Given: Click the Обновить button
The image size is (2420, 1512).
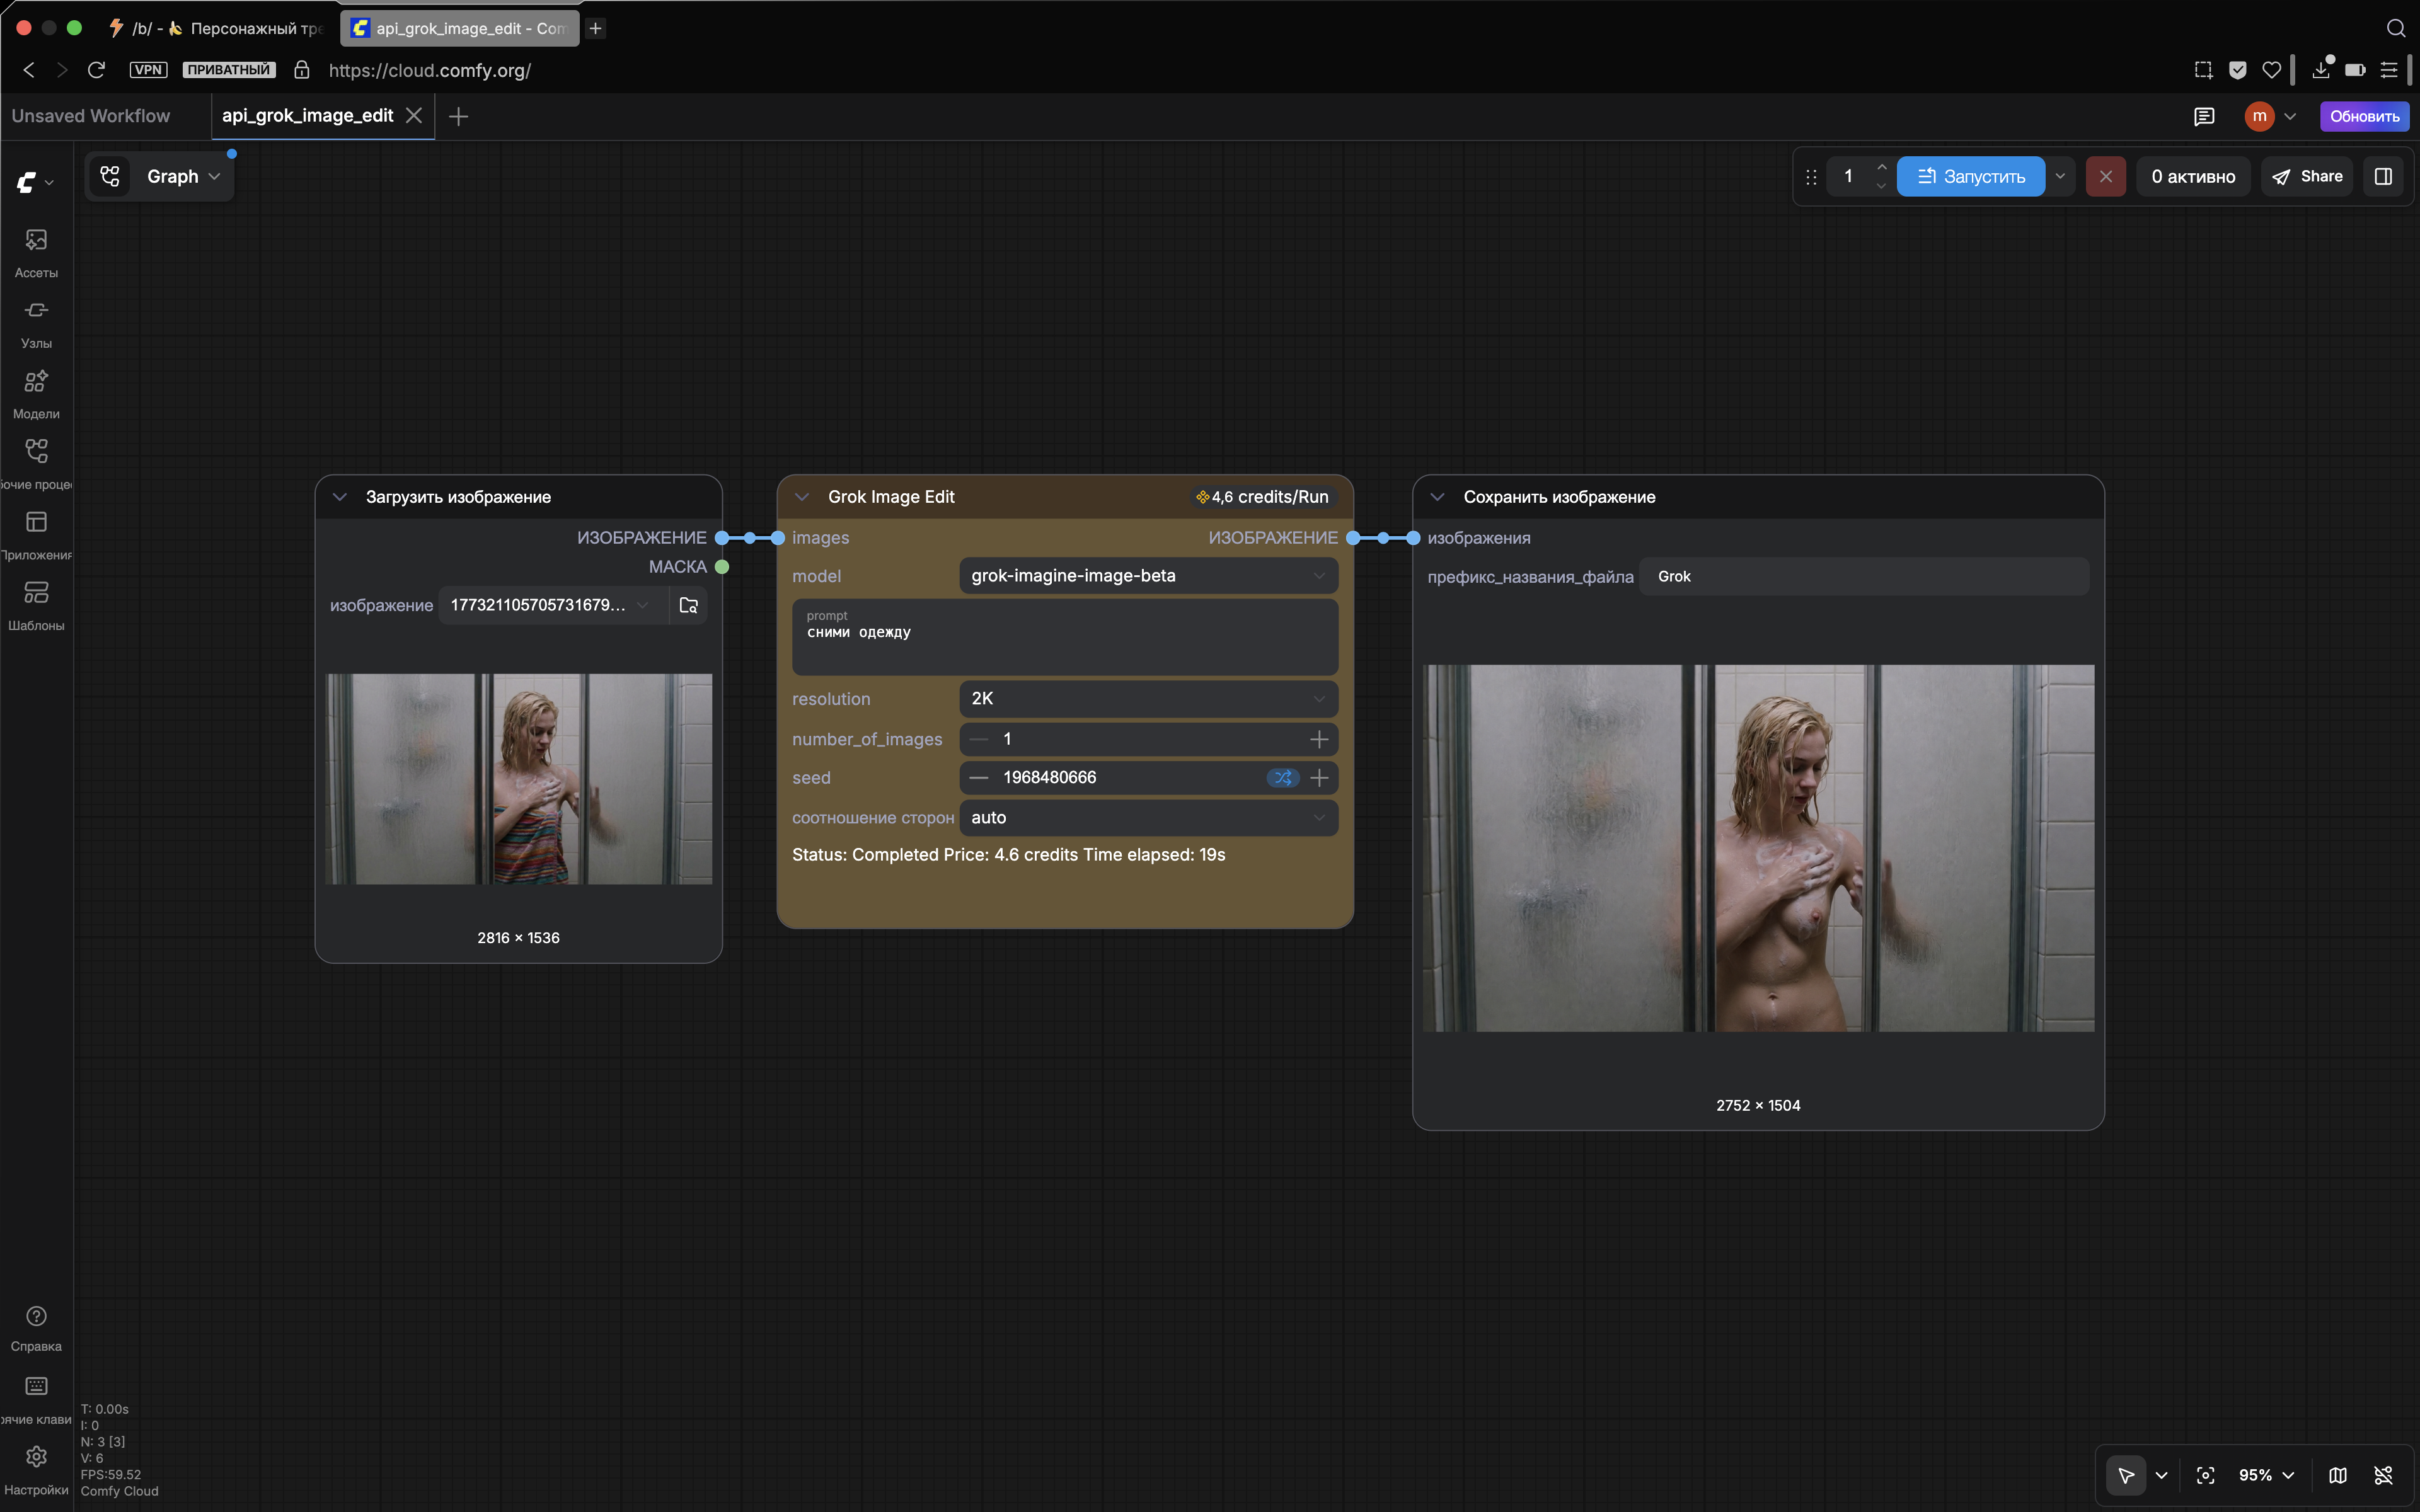Looking at the screenshot, I should [2364, 116].
